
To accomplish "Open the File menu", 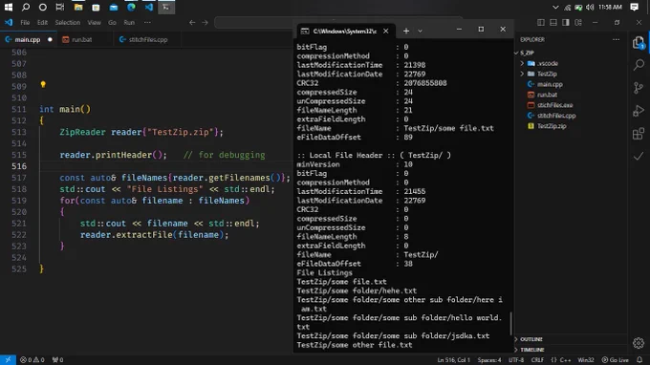I will pyautogui.click(x=25, y=22).
